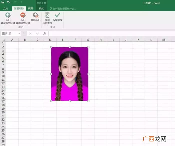Viewport: 175px width, 146px height.
Task: Open the 格式 tab under 图片工具
Action: (41, 9)
